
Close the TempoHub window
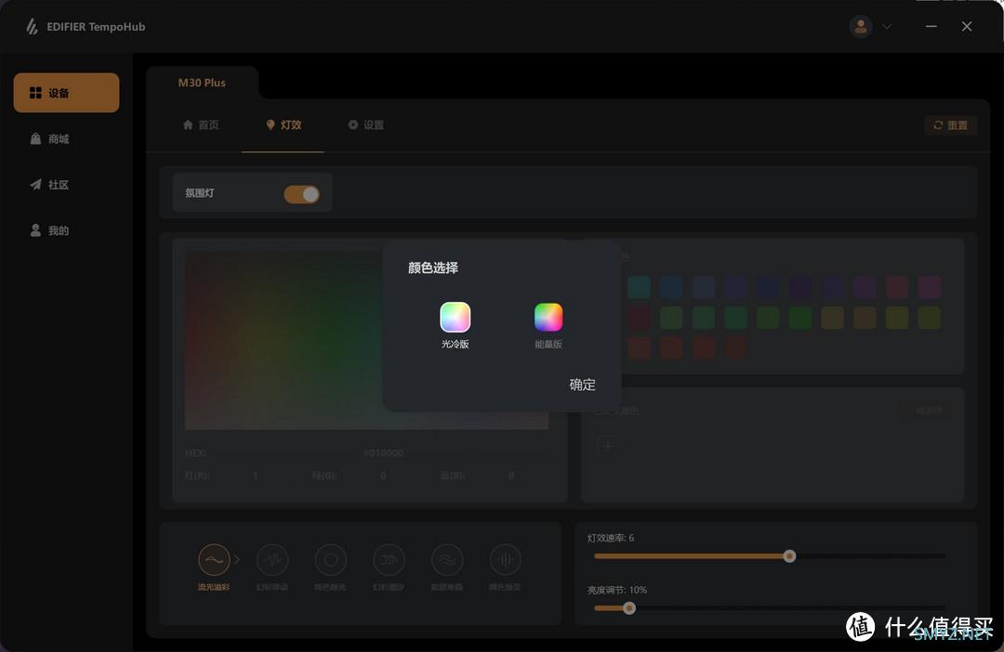click(967, 26)
